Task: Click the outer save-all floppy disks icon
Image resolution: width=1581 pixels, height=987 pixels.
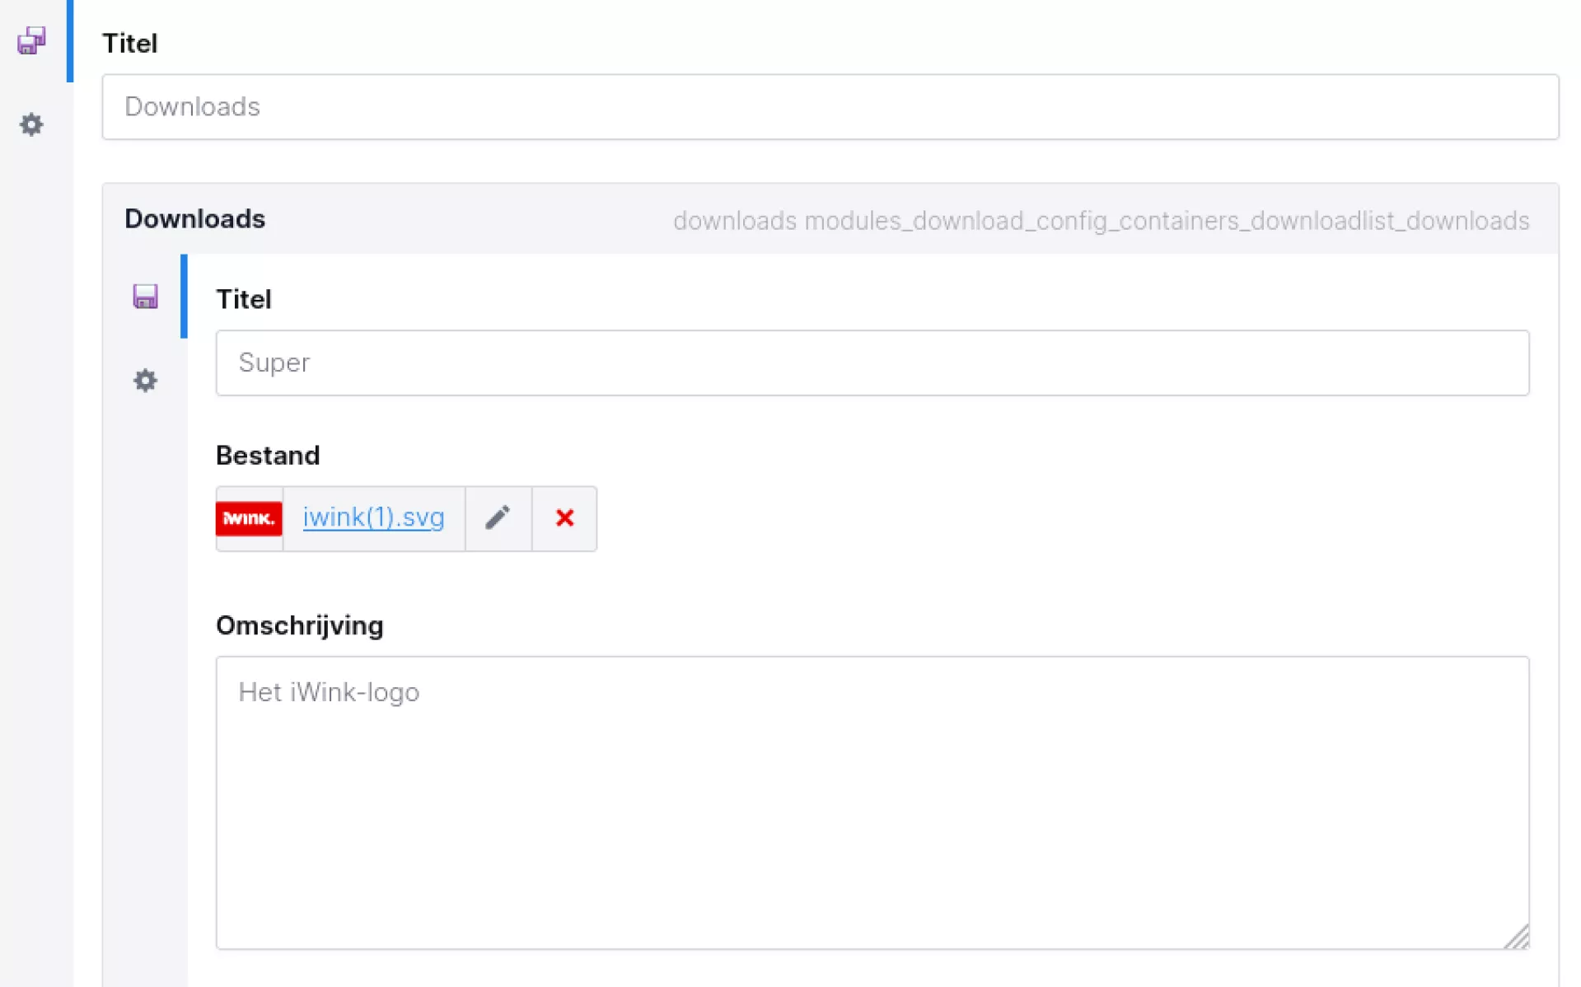Action: pos(31,40)
